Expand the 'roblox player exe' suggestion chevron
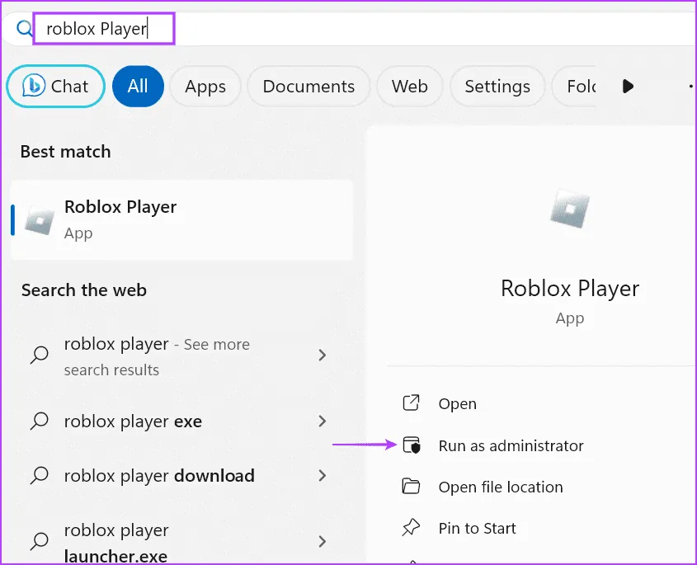Image resolution: width=697 pixels, height=565 pixels. tap(323, 421)
